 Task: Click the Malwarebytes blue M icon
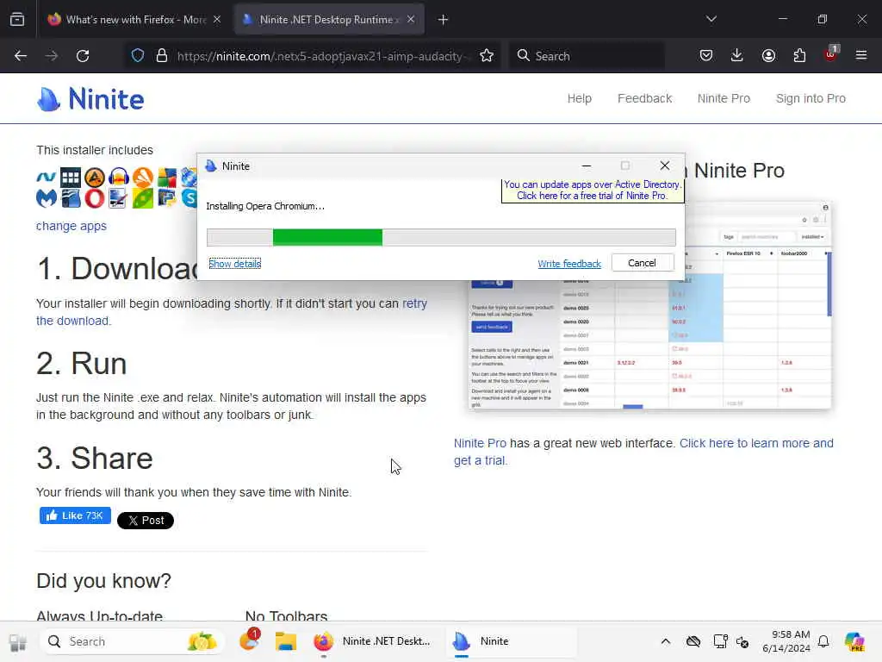47,198
